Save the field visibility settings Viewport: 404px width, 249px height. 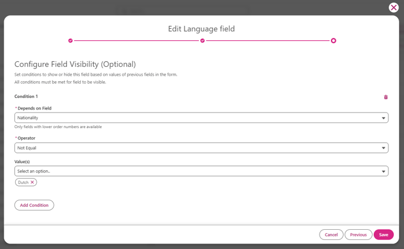pos(383,235)
